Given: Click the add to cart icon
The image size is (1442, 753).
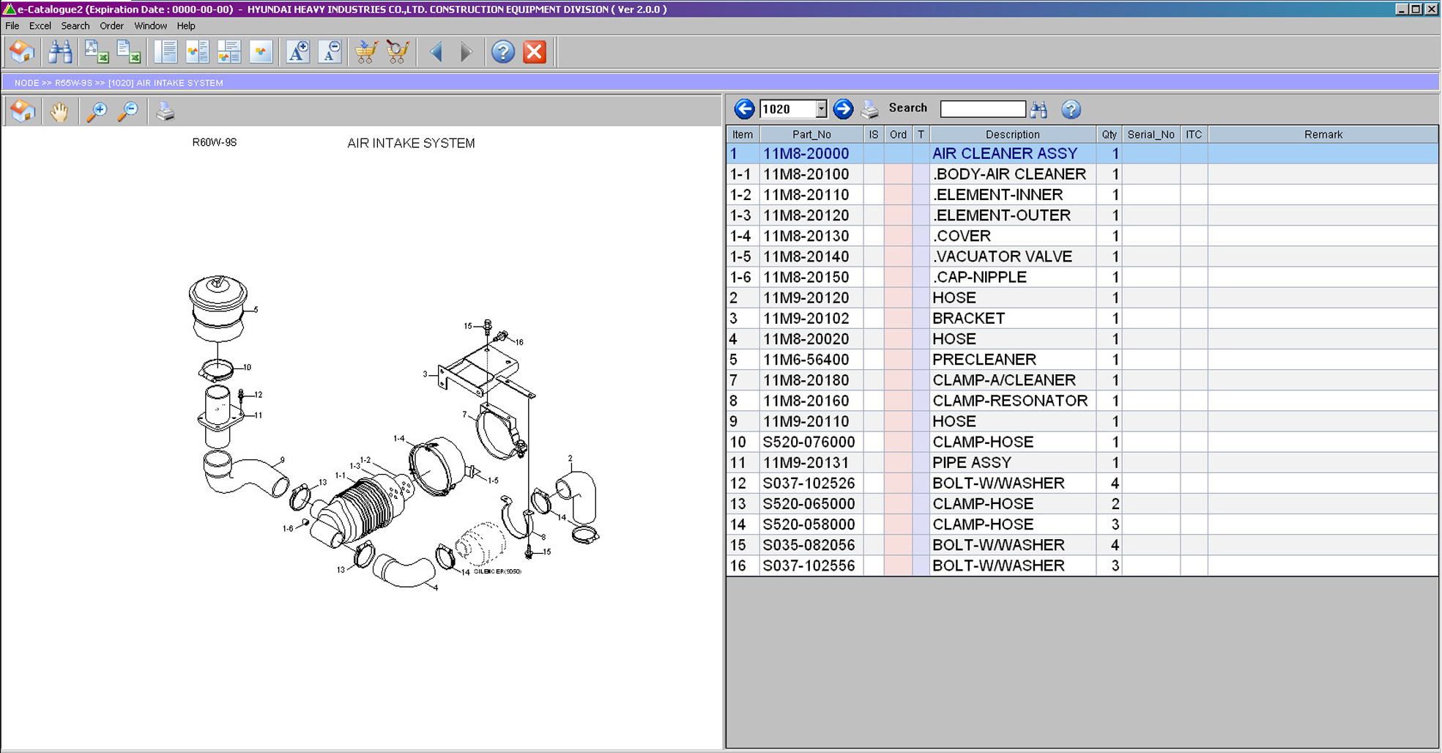Looking at the screenshot, I should [x=365, y=52].
